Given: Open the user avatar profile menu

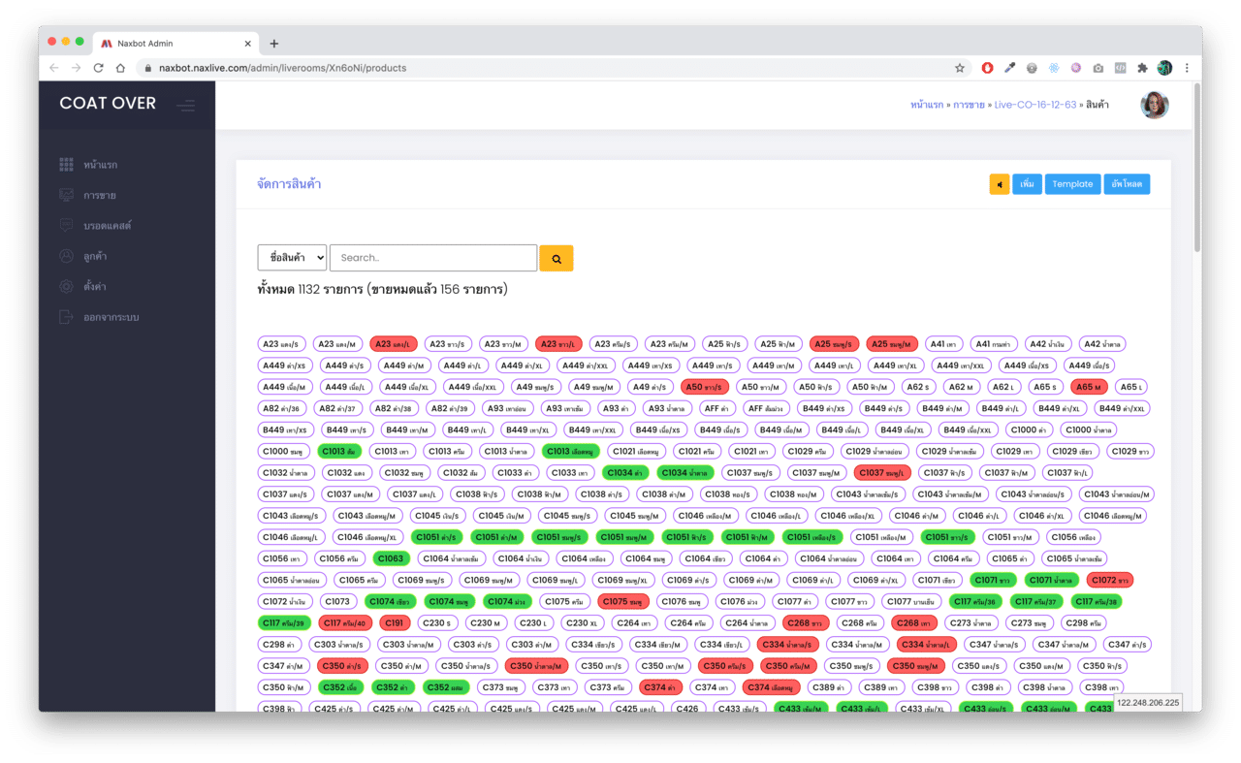Looking at the screenshot, I should coord(1154,105).
